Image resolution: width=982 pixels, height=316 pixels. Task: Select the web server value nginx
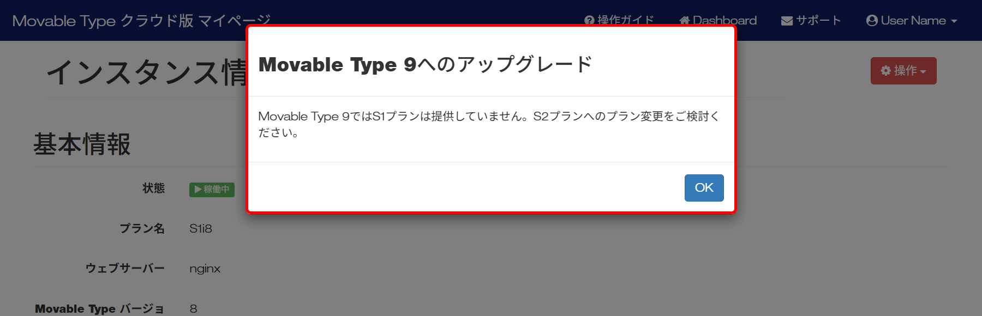pyautogui.click(x=205, y=269)
